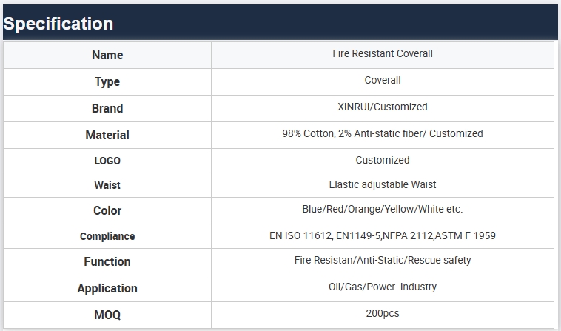Select the Color row label
Image resolution: width=561 pixels, height=331 pixels.
pyautogui.click(x=107, y=211)
